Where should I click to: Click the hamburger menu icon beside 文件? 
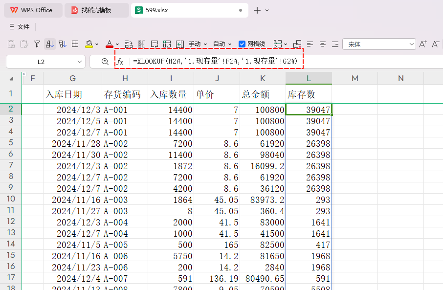point(12,26)
